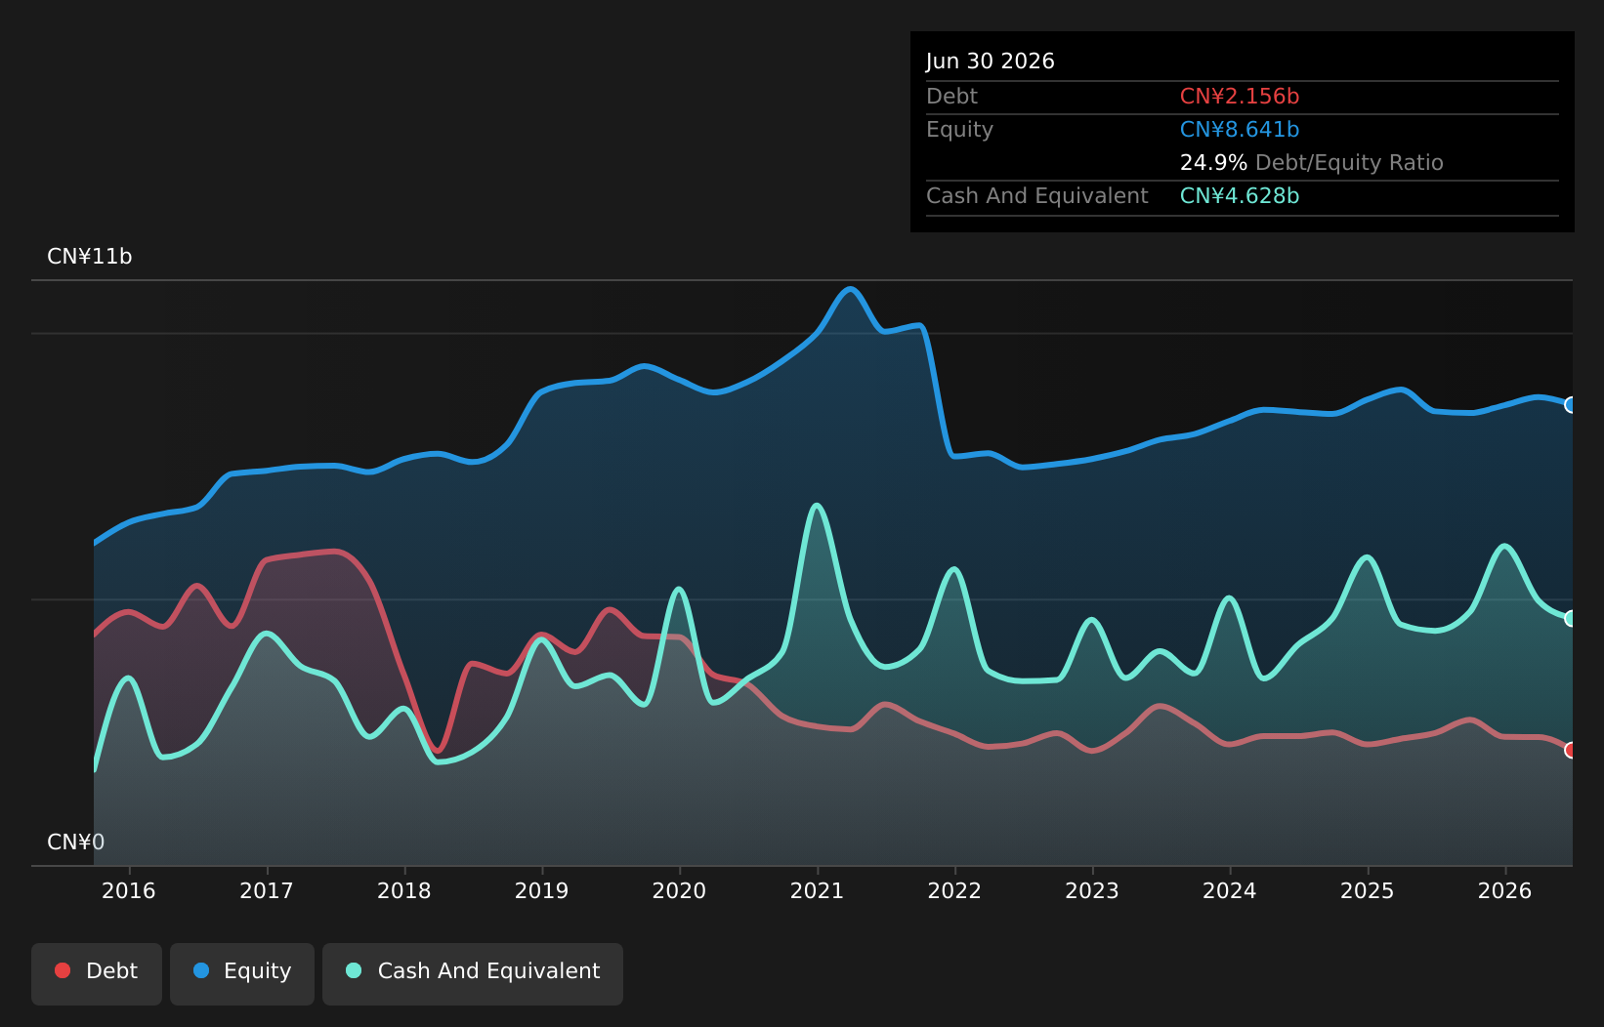Select the Cash endpoint marker on chart
1604x1027 pixels.
1571,618
